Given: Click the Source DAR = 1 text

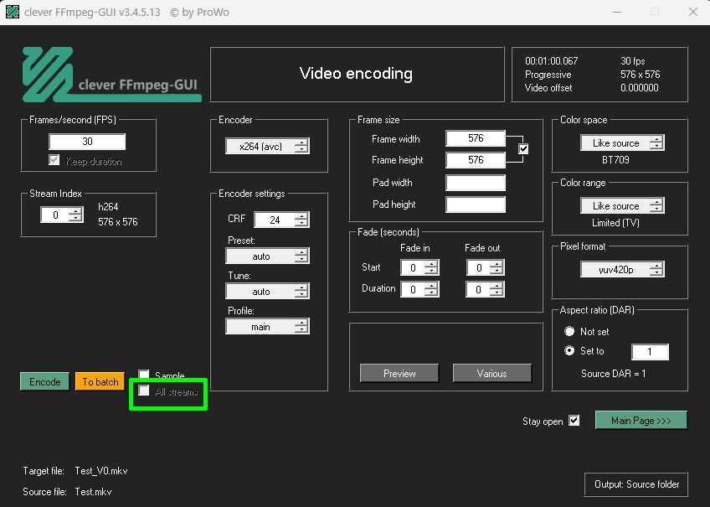Looking at the screenshot, I should click(613, 374).
